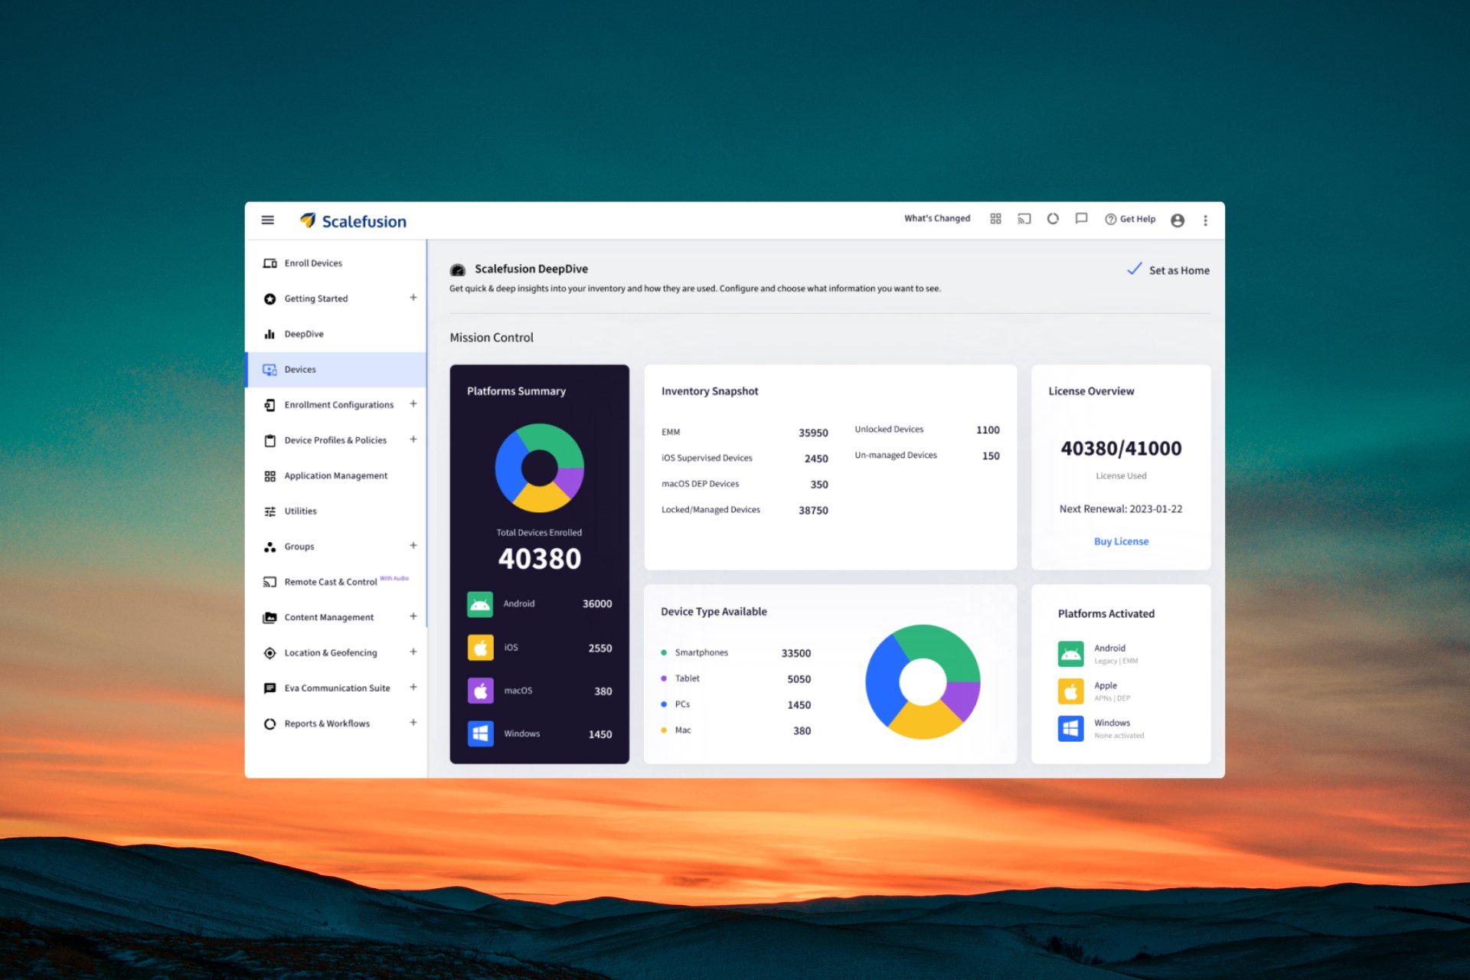Click Windows icon in Platforms Summary
Screen dimensions: 1470x980
(480, 733)
